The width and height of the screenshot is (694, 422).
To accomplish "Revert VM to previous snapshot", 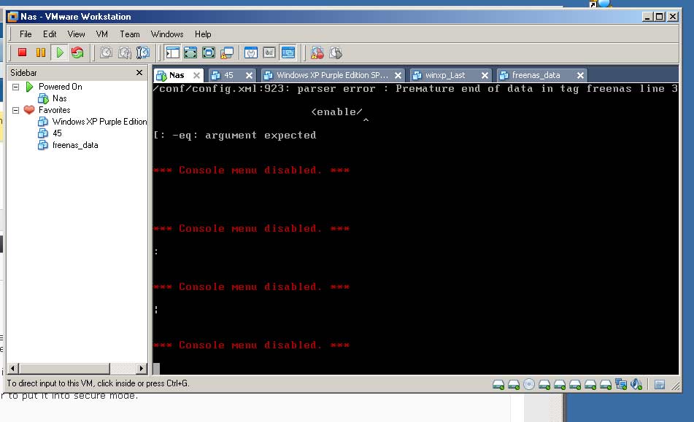I will (124, 52).
